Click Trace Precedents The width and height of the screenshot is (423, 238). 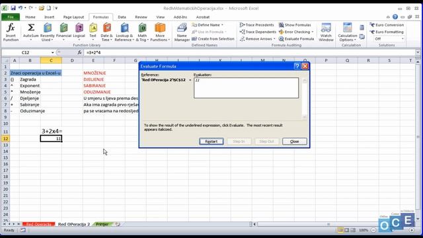pos(257,25)
